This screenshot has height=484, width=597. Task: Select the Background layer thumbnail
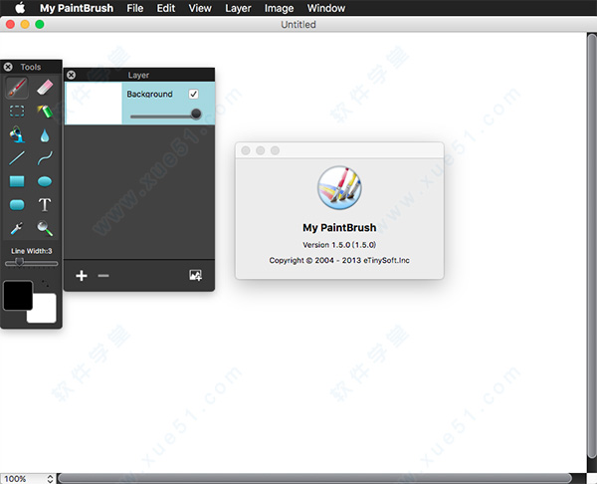click(x=94, y=103)
